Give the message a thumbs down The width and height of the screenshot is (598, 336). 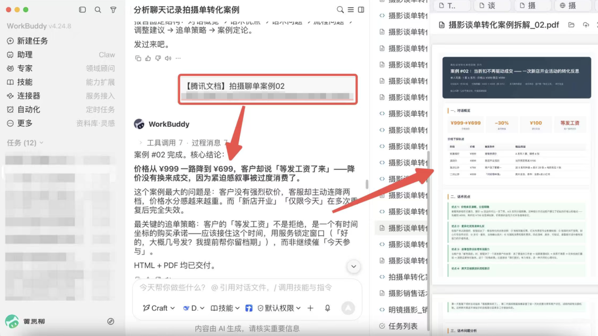click(158, 58)
